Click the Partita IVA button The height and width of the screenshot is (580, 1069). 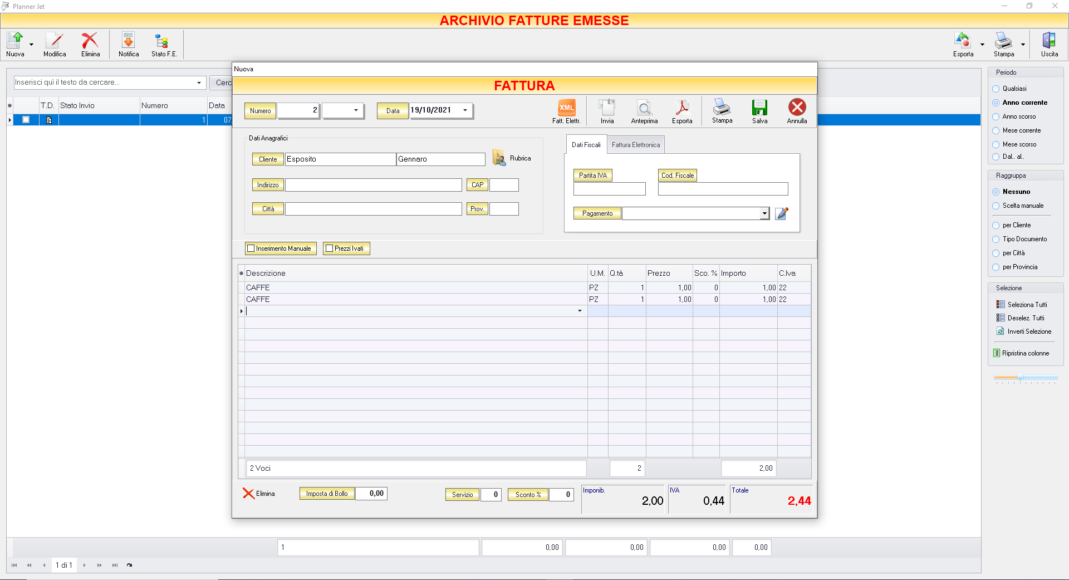[593, 176]
